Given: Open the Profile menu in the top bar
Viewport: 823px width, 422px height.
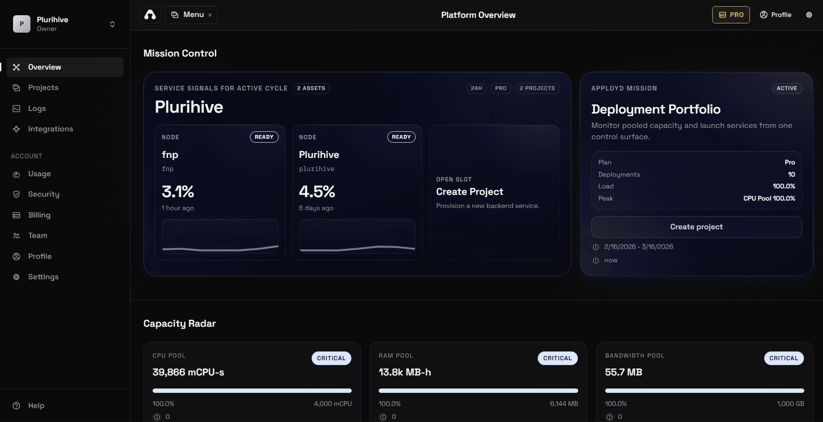Looking at the screenshot, I should [x=775, y=14].
